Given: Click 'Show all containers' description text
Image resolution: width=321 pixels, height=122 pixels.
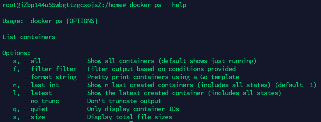Looking at the screenshot, I should tap(121, 61).
